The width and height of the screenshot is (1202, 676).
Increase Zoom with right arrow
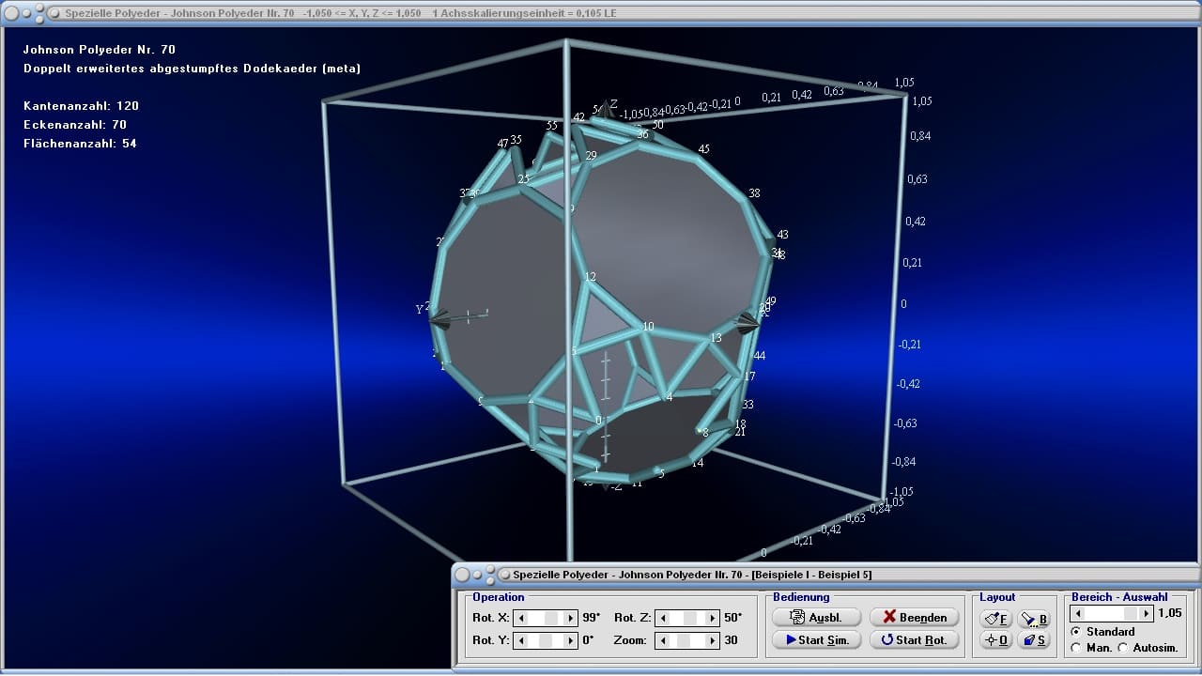[x=713, y=640]
